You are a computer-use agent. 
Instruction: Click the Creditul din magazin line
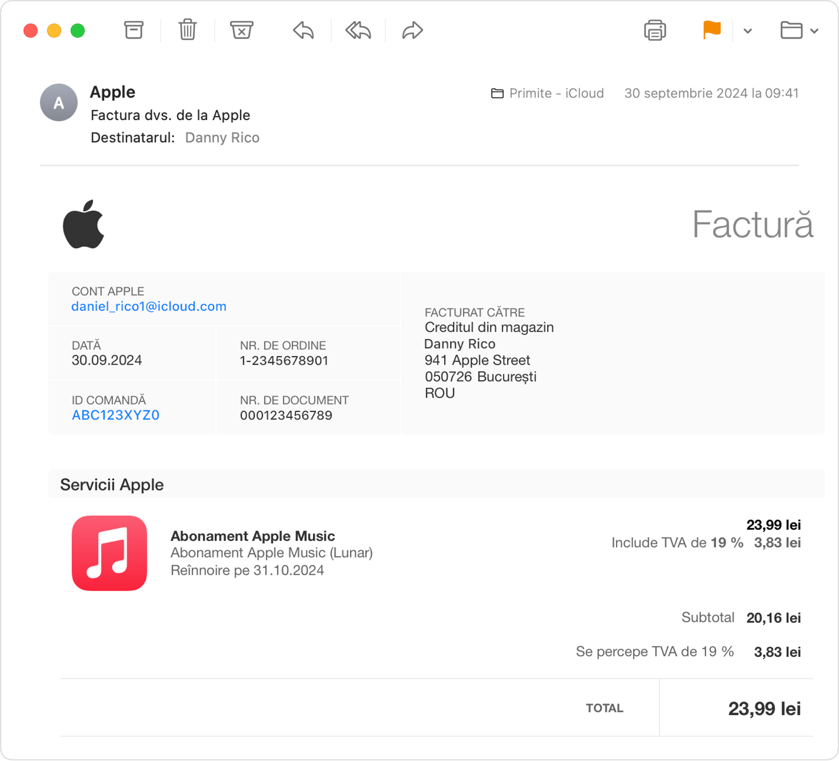point(489,327)
